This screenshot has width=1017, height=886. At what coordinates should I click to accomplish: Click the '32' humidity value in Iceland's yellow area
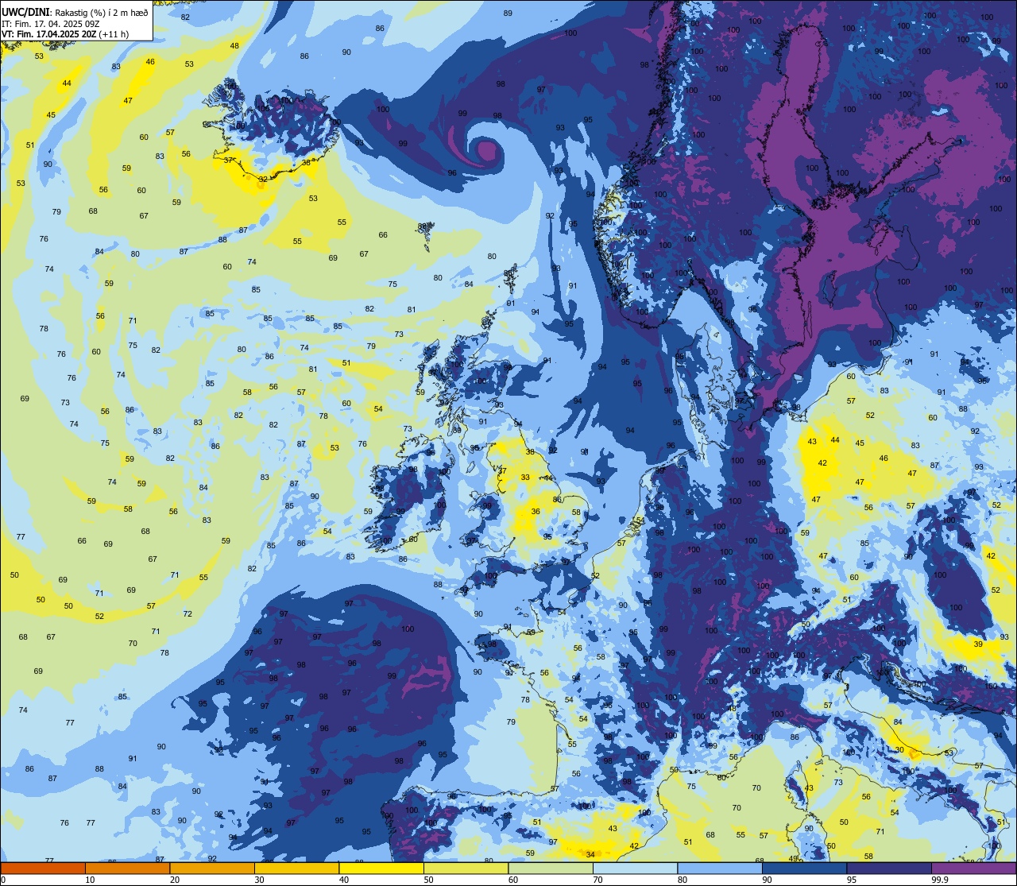tap(263, 180)
